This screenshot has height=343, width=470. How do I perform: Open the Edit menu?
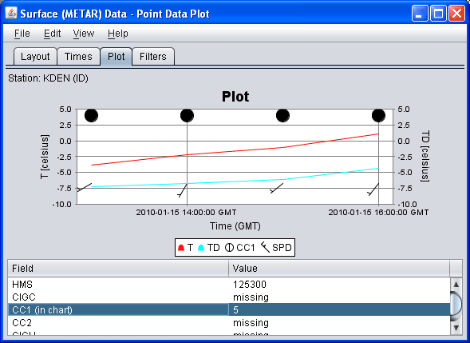tap(52, 34)
